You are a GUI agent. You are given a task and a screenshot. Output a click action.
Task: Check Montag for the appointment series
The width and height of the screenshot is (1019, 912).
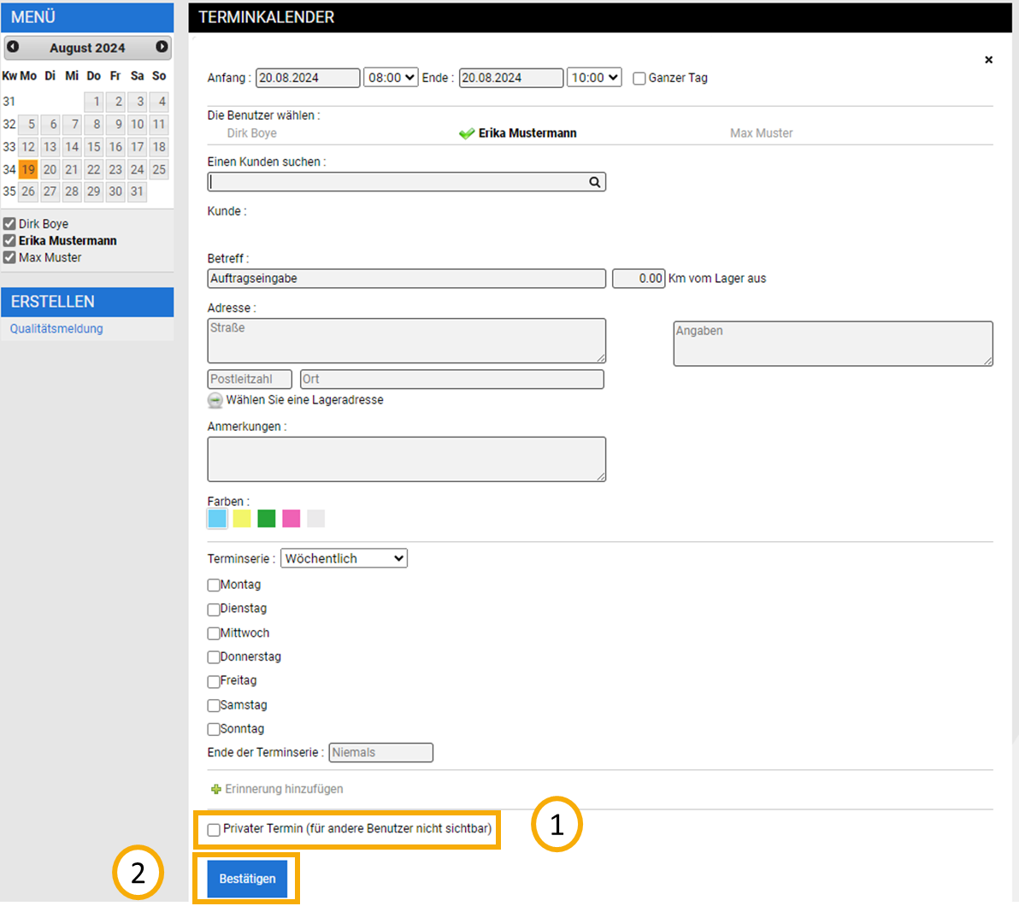(x=214, y=585)
